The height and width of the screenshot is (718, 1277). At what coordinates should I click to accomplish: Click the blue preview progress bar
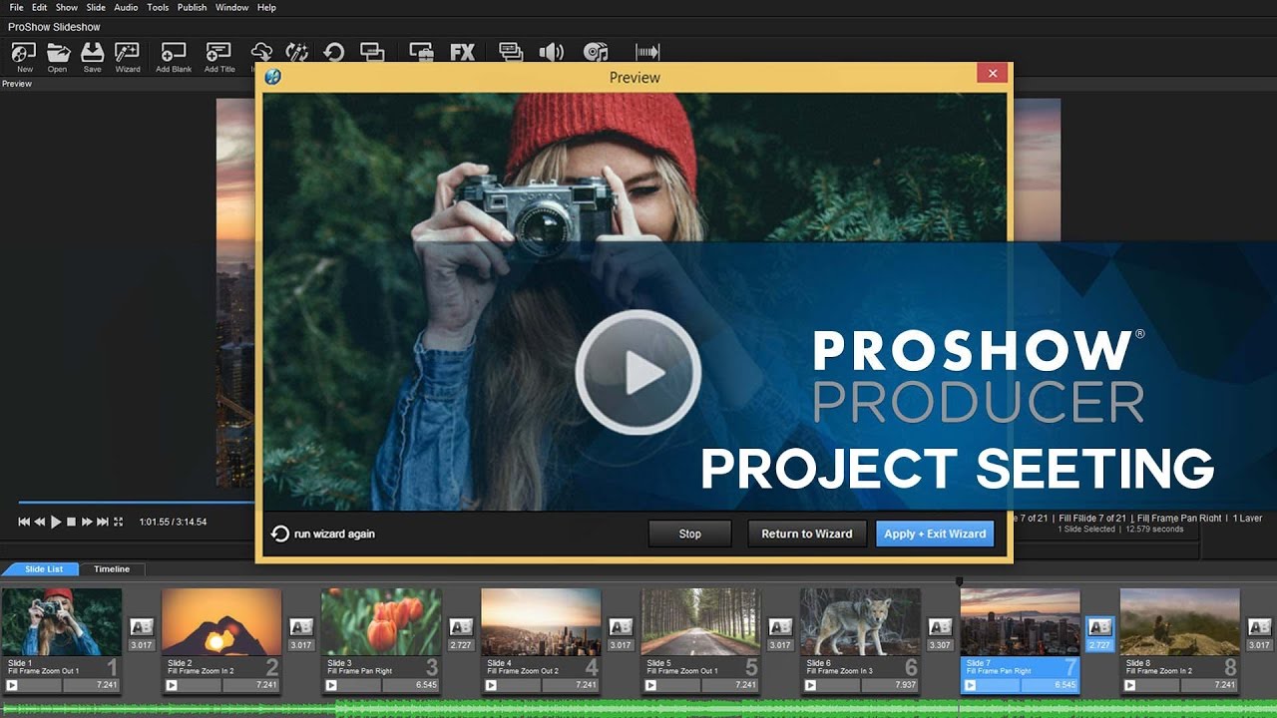(136, 502)
